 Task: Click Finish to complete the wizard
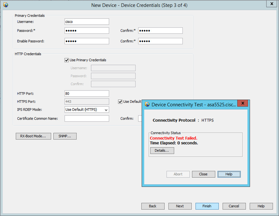(207, 206)
